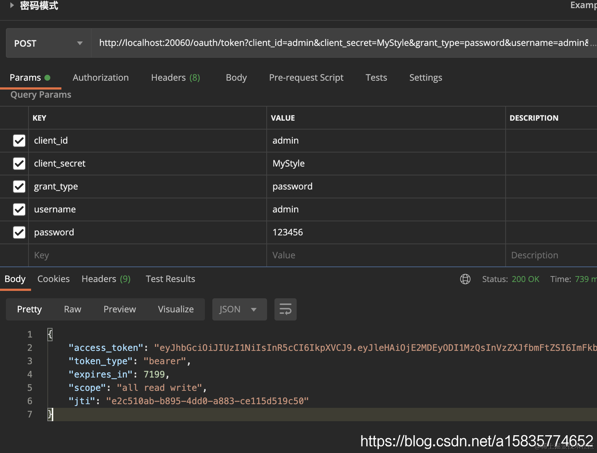Open the Test Results tab
This screenshot has width=597, height=453.
click(171, 279)
